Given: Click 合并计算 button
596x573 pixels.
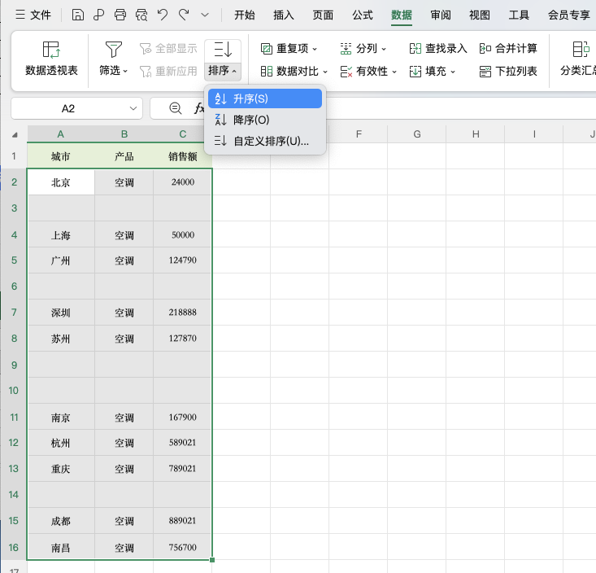Looking at the screenshot, I should tap(508, 49).
